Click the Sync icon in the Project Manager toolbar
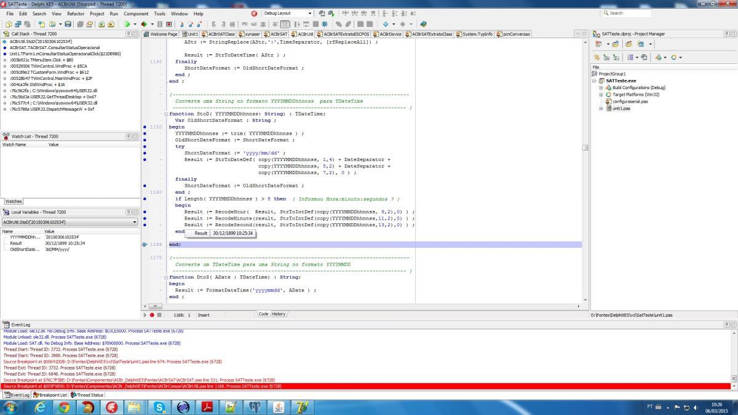 click(x=597, y=57)
